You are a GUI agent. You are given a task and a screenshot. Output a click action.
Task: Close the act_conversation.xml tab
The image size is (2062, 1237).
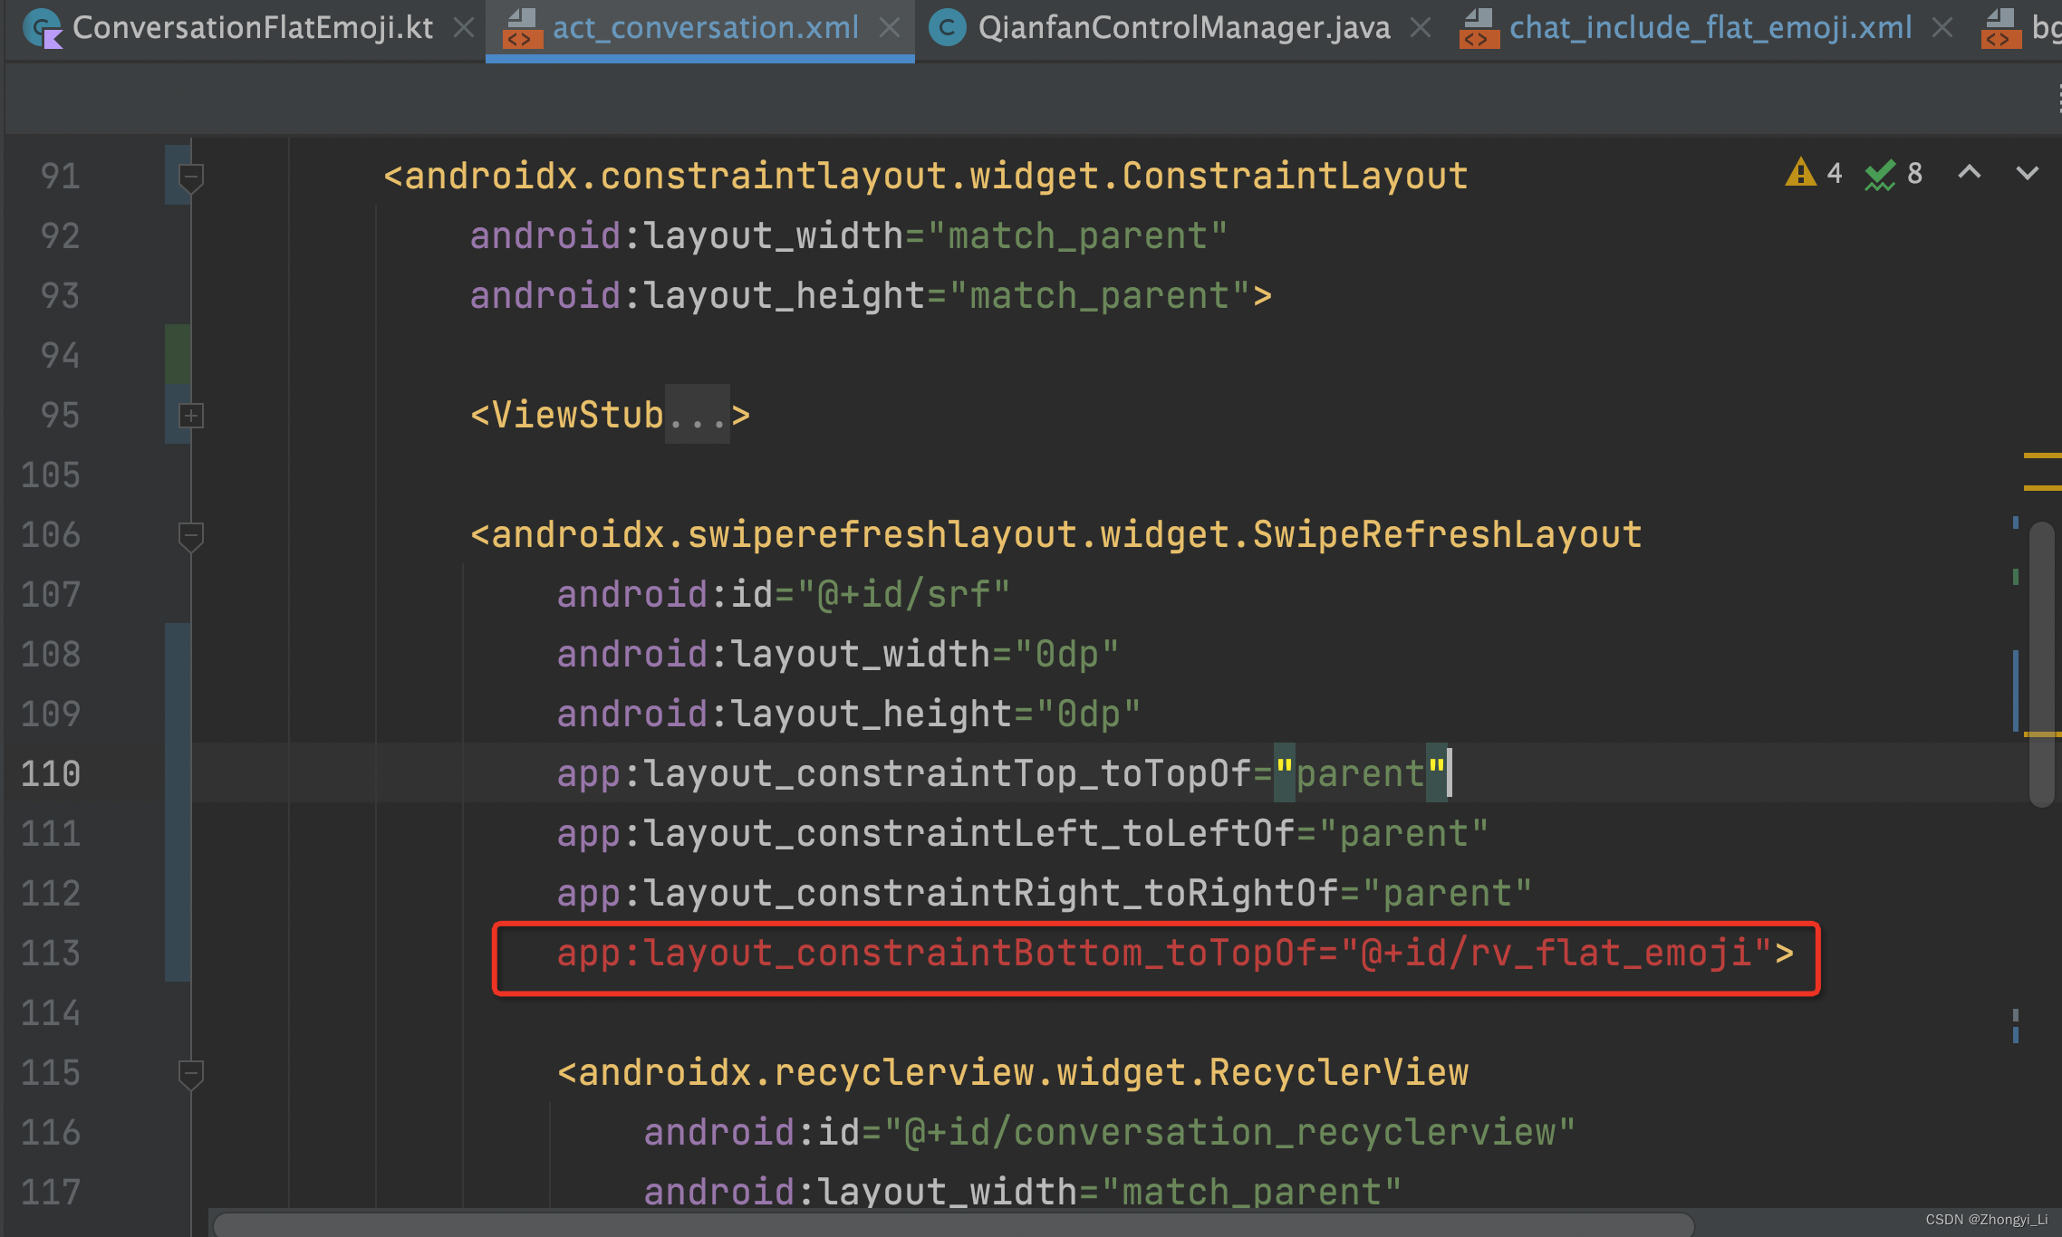tap(891, 27)
